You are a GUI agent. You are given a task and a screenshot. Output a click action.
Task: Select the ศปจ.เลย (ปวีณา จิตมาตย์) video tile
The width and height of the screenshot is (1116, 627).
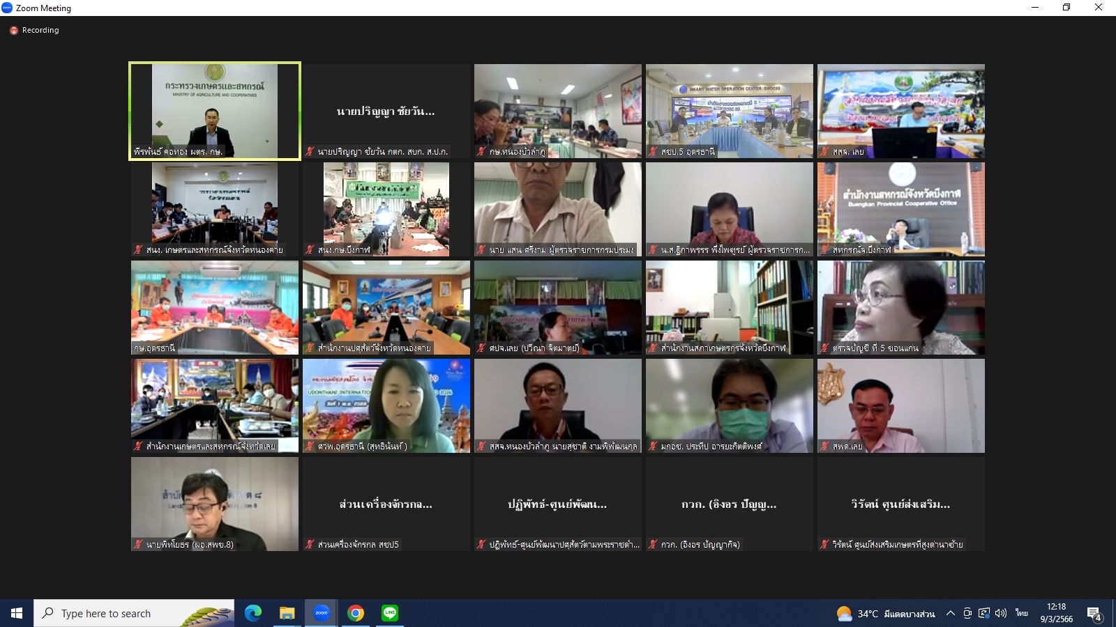point(558,308)
